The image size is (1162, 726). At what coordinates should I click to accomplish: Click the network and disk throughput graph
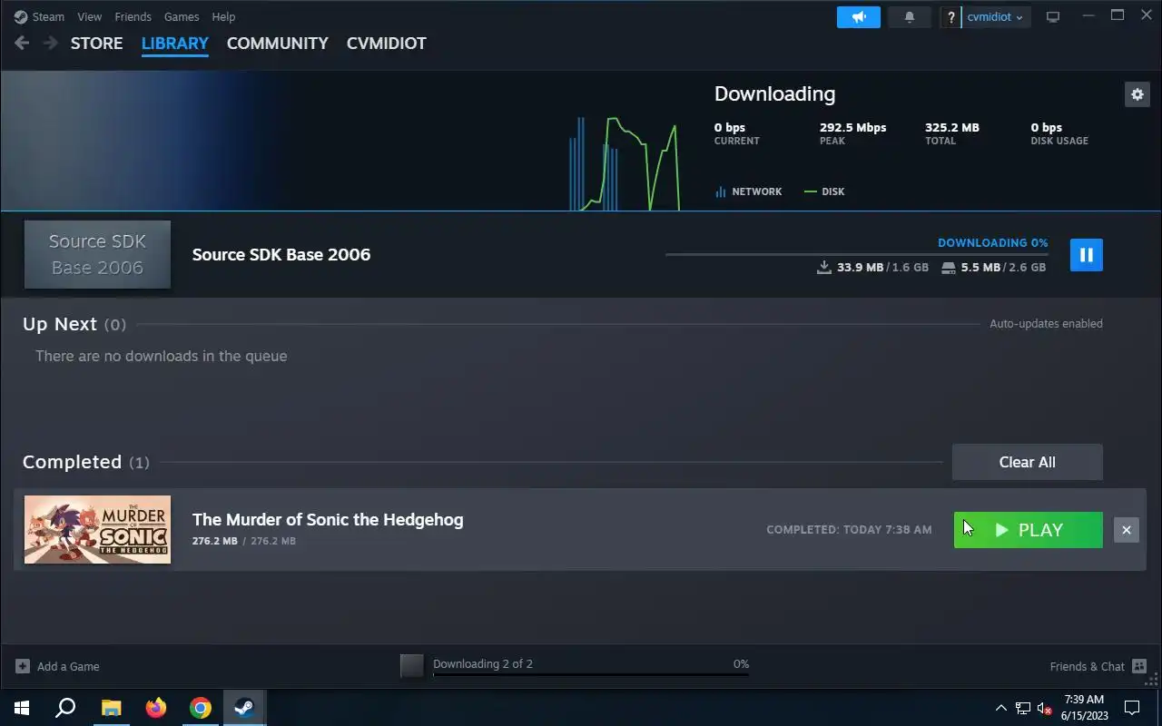point(625,163)
